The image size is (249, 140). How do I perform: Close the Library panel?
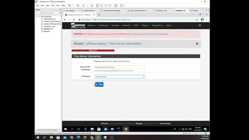point(60,9)
